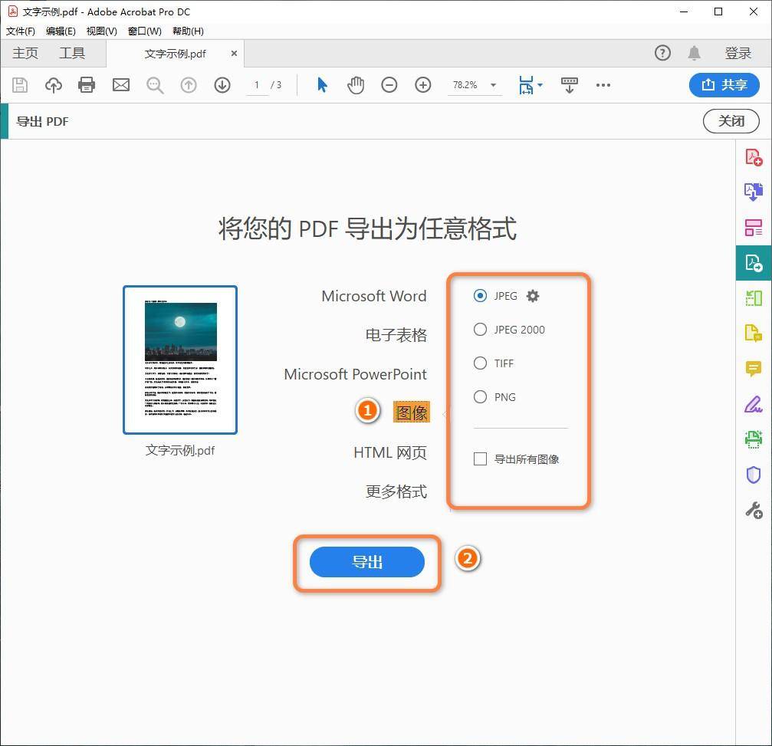The width and height of the screenshot is (772, 746).
Task: Select the arrow selection tool
Action: pyautogui.click(x=322, y=85)
